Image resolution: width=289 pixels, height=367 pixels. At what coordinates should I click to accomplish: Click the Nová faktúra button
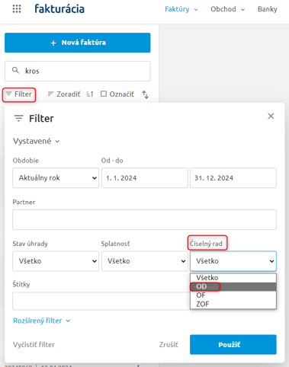[78, 43]
